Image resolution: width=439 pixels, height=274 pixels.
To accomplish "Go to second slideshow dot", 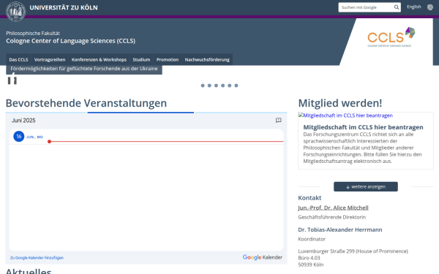I will tap(209, 85).
